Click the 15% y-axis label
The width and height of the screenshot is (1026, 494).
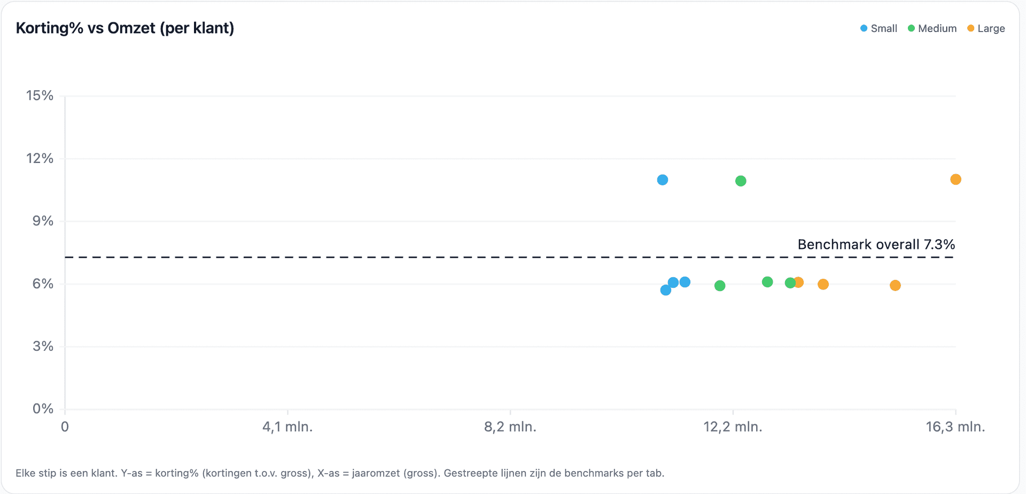[40, 96]
